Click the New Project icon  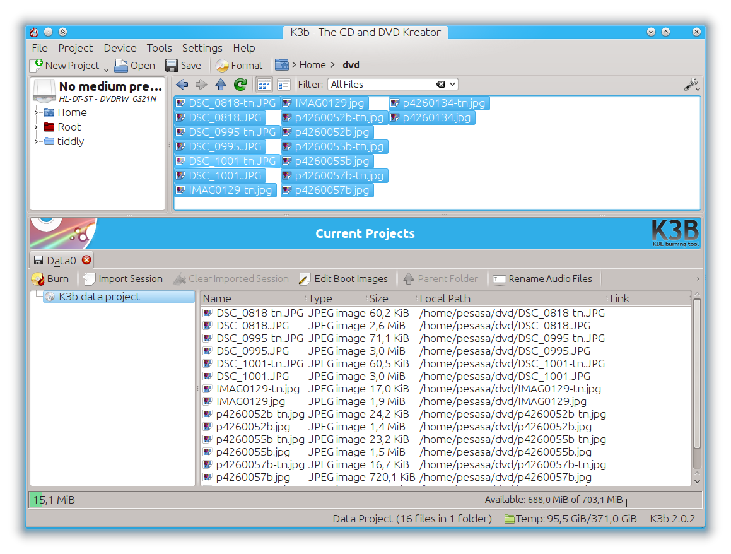click(x=37, y=65)
